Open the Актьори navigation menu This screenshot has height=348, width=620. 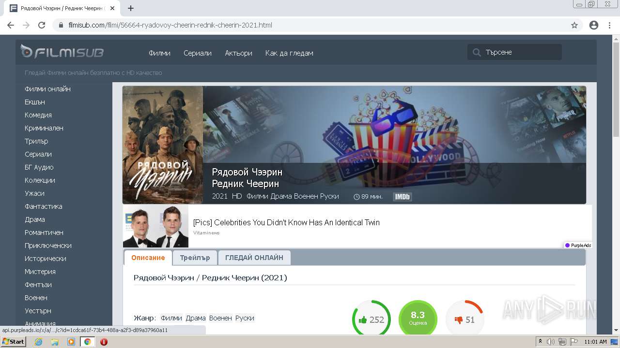click(238, 53)
